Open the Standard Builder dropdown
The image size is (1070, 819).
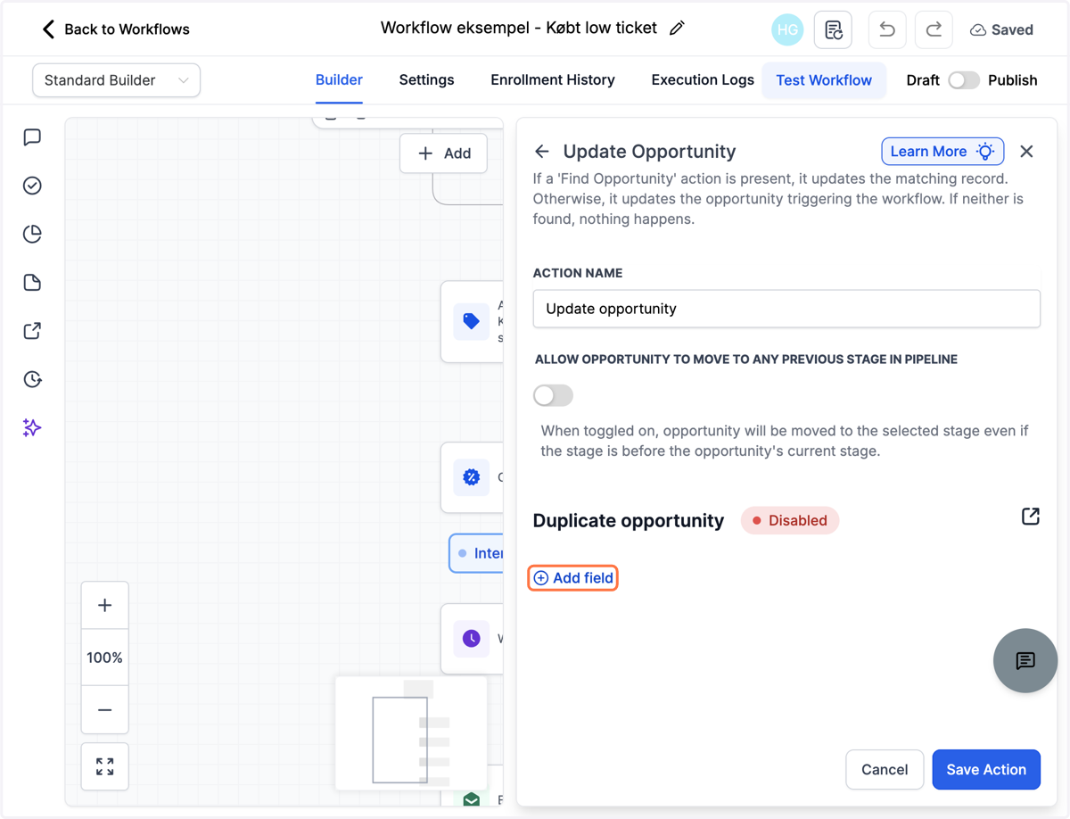(116, 80)
